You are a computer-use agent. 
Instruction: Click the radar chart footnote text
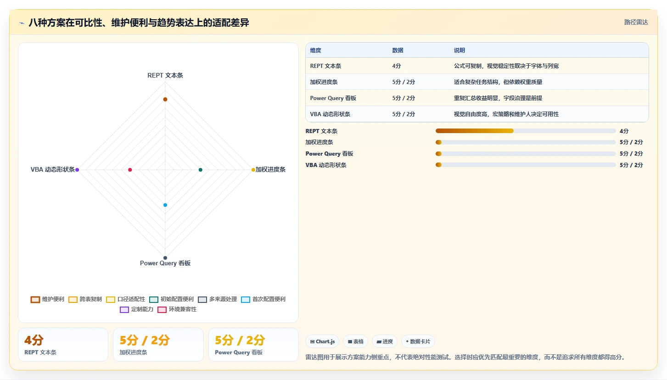pyautogui.click(x=465, y=357)
